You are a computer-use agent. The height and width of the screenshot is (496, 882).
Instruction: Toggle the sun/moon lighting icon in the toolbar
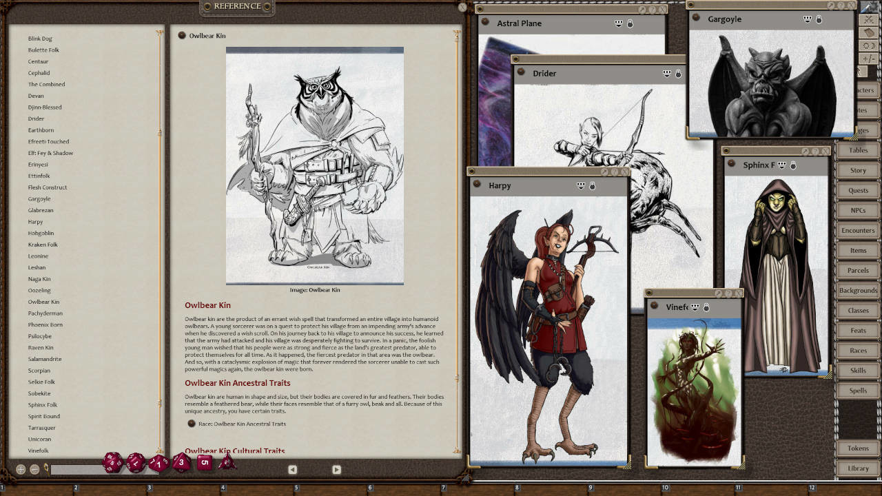(869, 45)
